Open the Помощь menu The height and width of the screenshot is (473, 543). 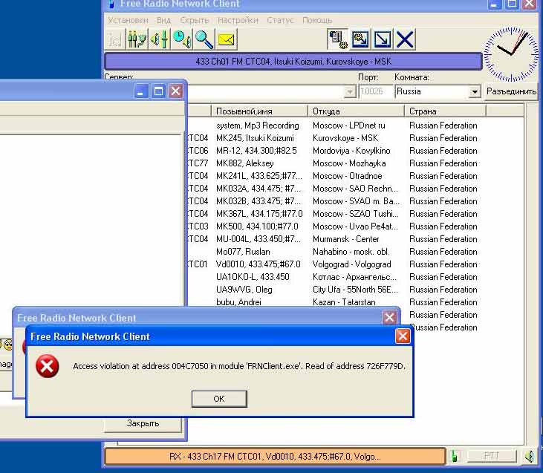[317, 20]
